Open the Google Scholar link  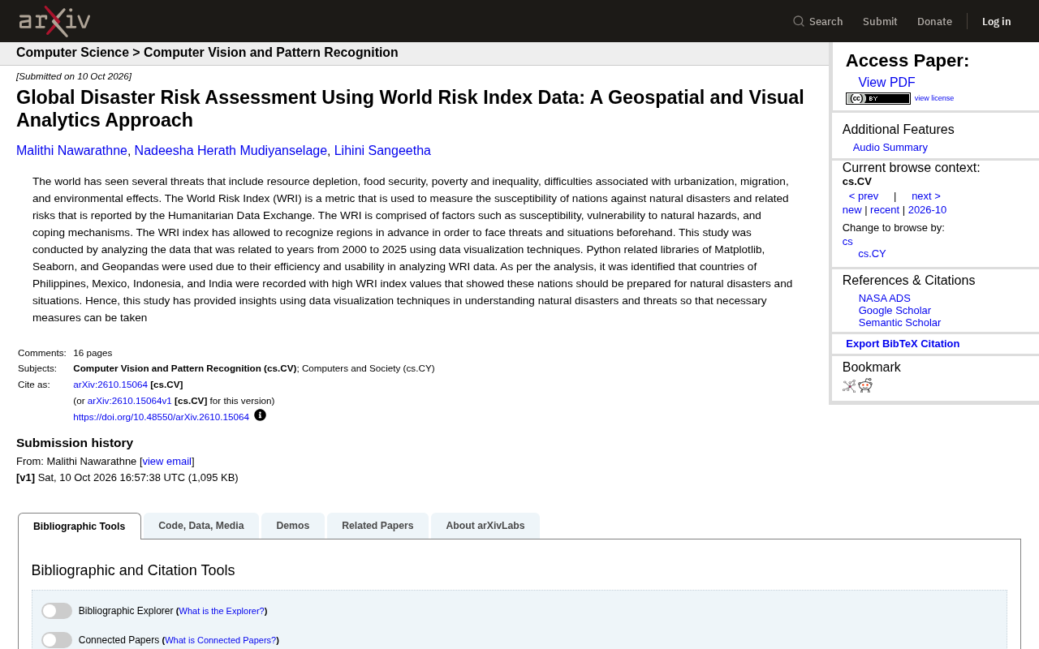point(895,311)
